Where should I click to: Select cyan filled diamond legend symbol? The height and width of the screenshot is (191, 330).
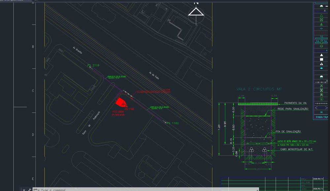(321, 68)
